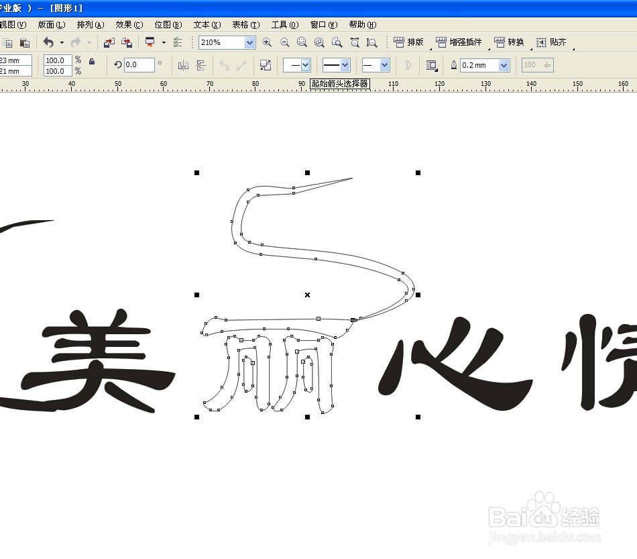Click the rotation angle field
This screenshot has width=637, height=559.
[x=139, y=64]
